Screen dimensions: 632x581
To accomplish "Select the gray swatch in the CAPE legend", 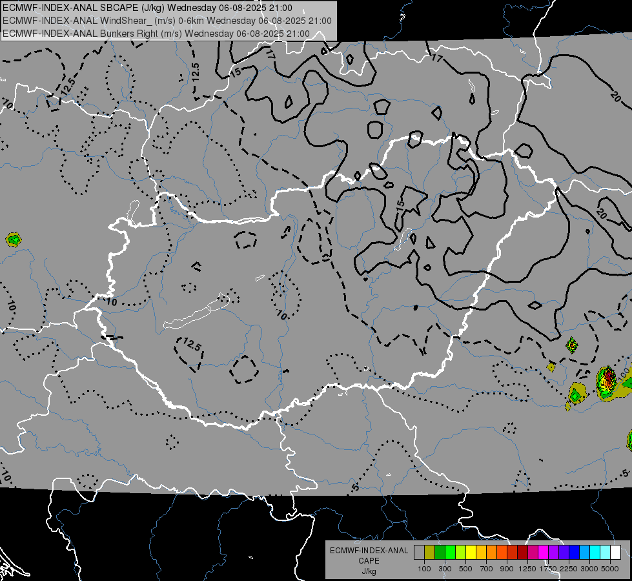I will point(419,552).
